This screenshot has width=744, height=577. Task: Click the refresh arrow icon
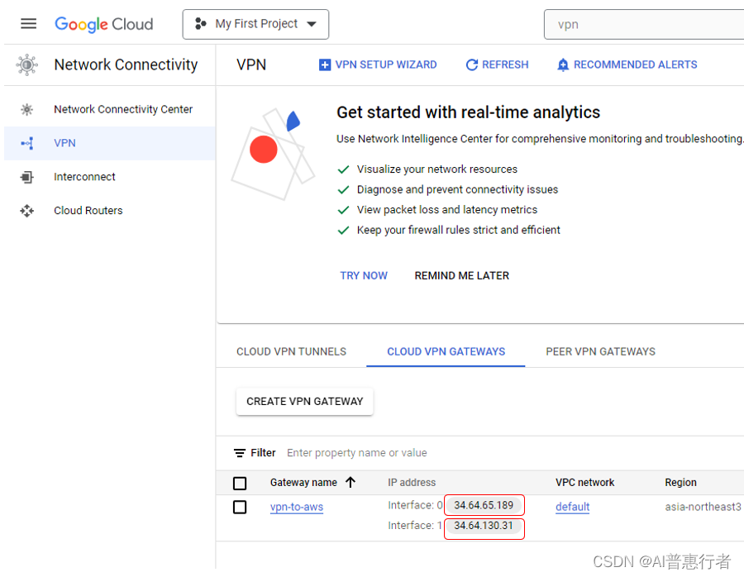pos(472,65)
